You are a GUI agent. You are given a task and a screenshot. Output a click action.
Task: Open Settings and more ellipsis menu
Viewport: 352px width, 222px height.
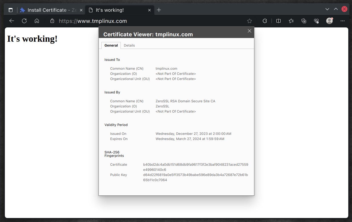[343, 21]
